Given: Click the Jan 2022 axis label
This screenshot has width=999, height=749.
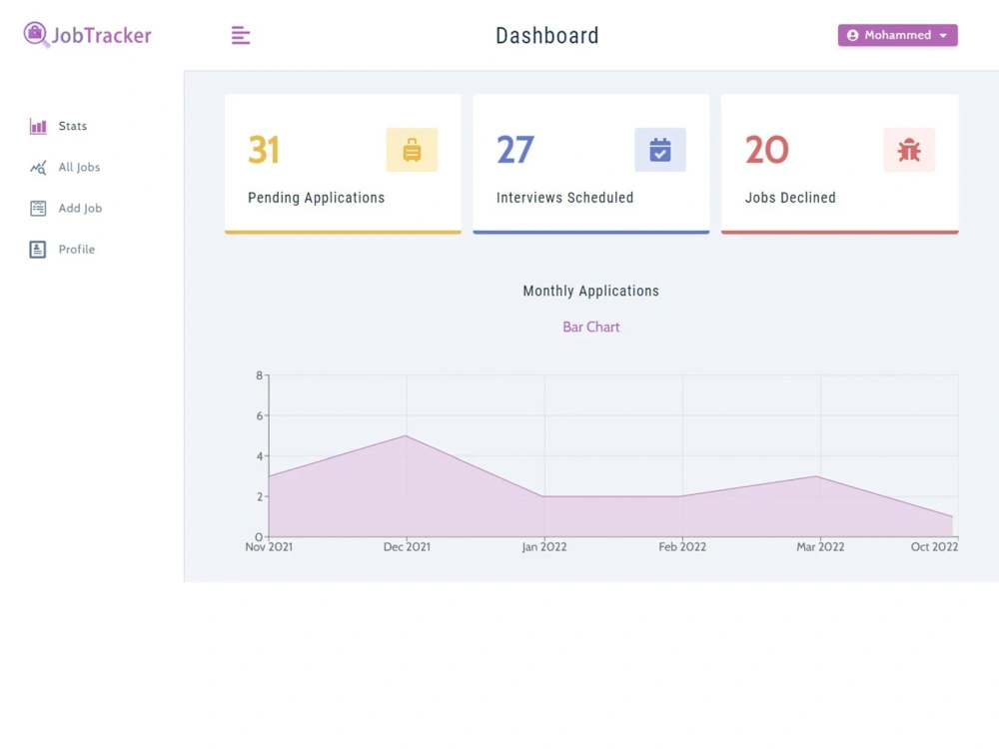Looking at the screenshot, I should point(544,547).
